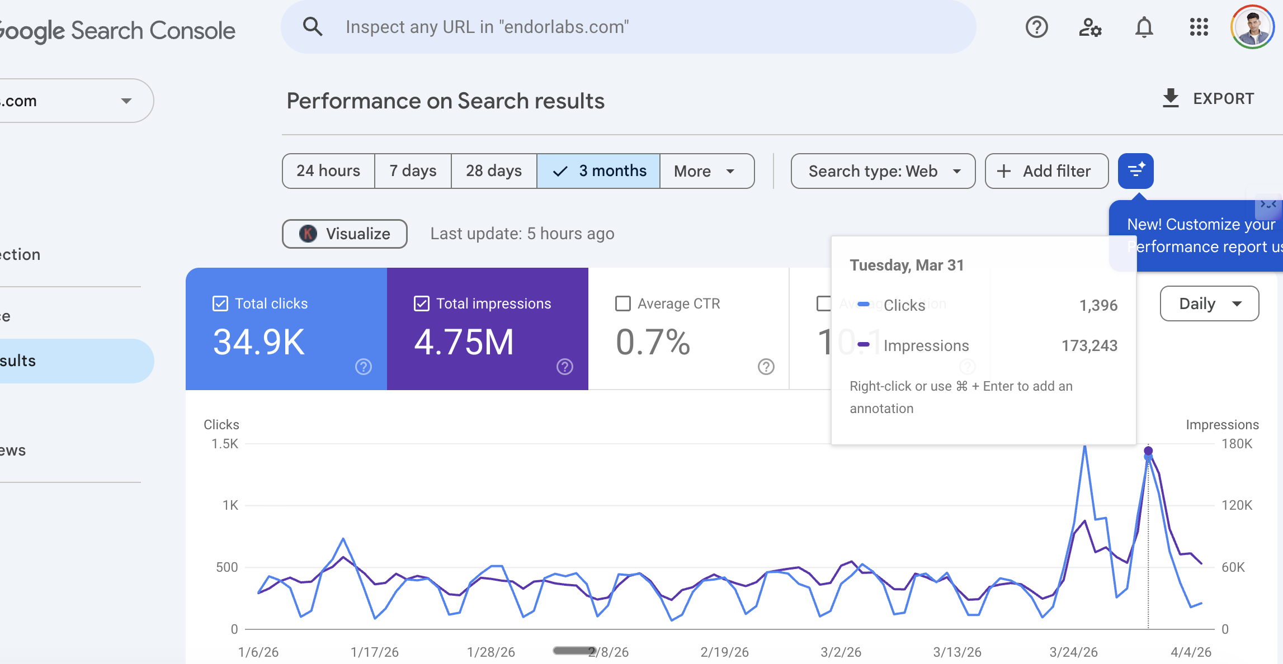Enable the Average CTR checkbox
This screenshot has width=1283, height=664.
pyautogui.click(x=622, y=303)
